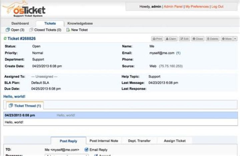Open the response dropdown under TO row
Viewport: 240px width, 156px height.
tap(67, 155)
